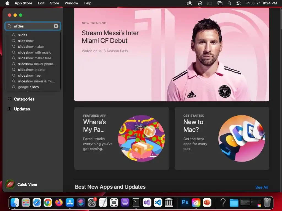Screen dimensions: 282x211
Task: Click the Categories grid icon
Action: pyautogui.click(x=10, y=99)
